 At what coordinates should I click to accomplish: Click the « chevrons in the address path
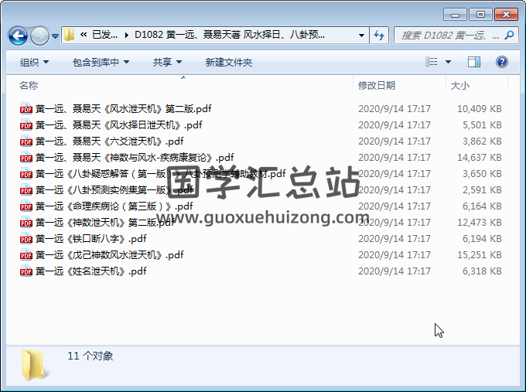pos(84,35)
